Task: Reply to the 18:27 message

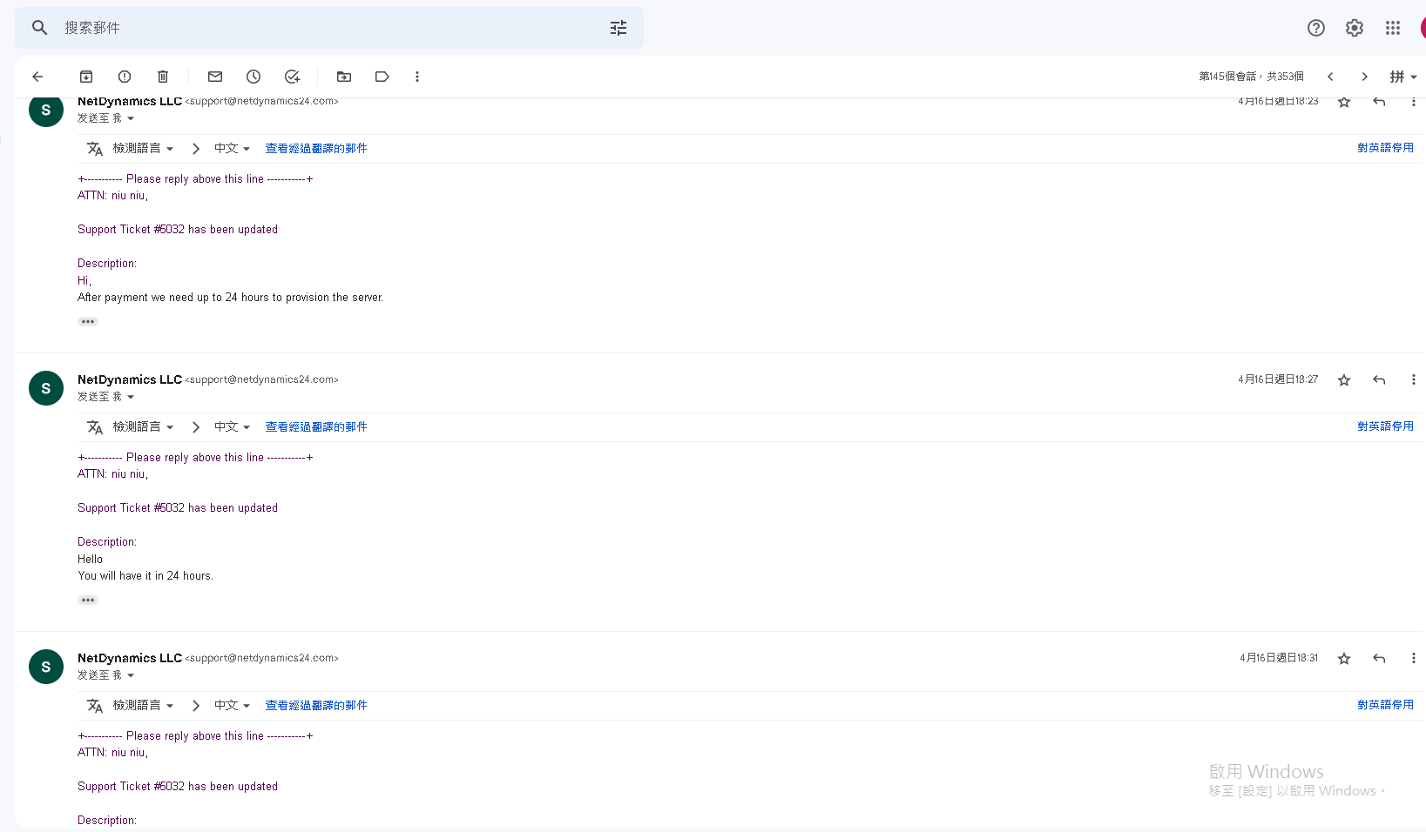Action: tap(1379, 379)
